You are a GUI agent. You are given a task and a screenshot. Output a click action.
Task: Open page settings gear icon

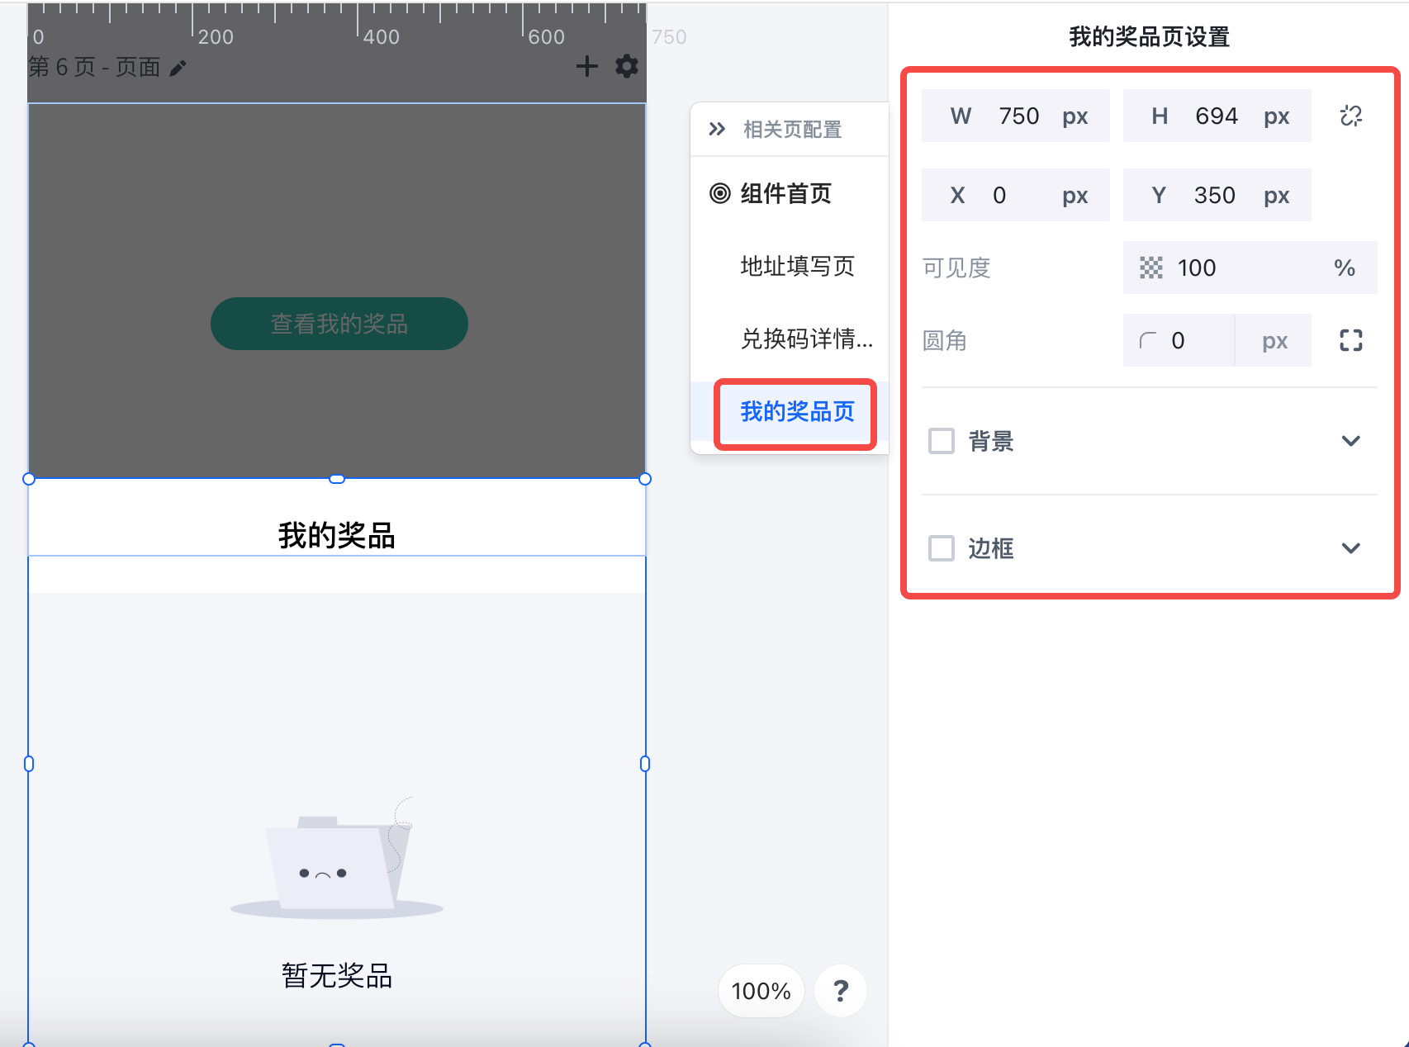click(x=627, y=66)
